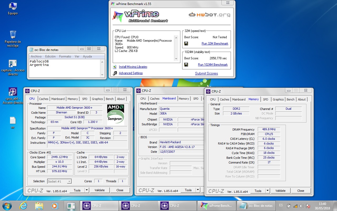Screen dimensions: 337x211
Task: Click DRAM Frequency value 489.8 MHz
Action: coord(269,130)
